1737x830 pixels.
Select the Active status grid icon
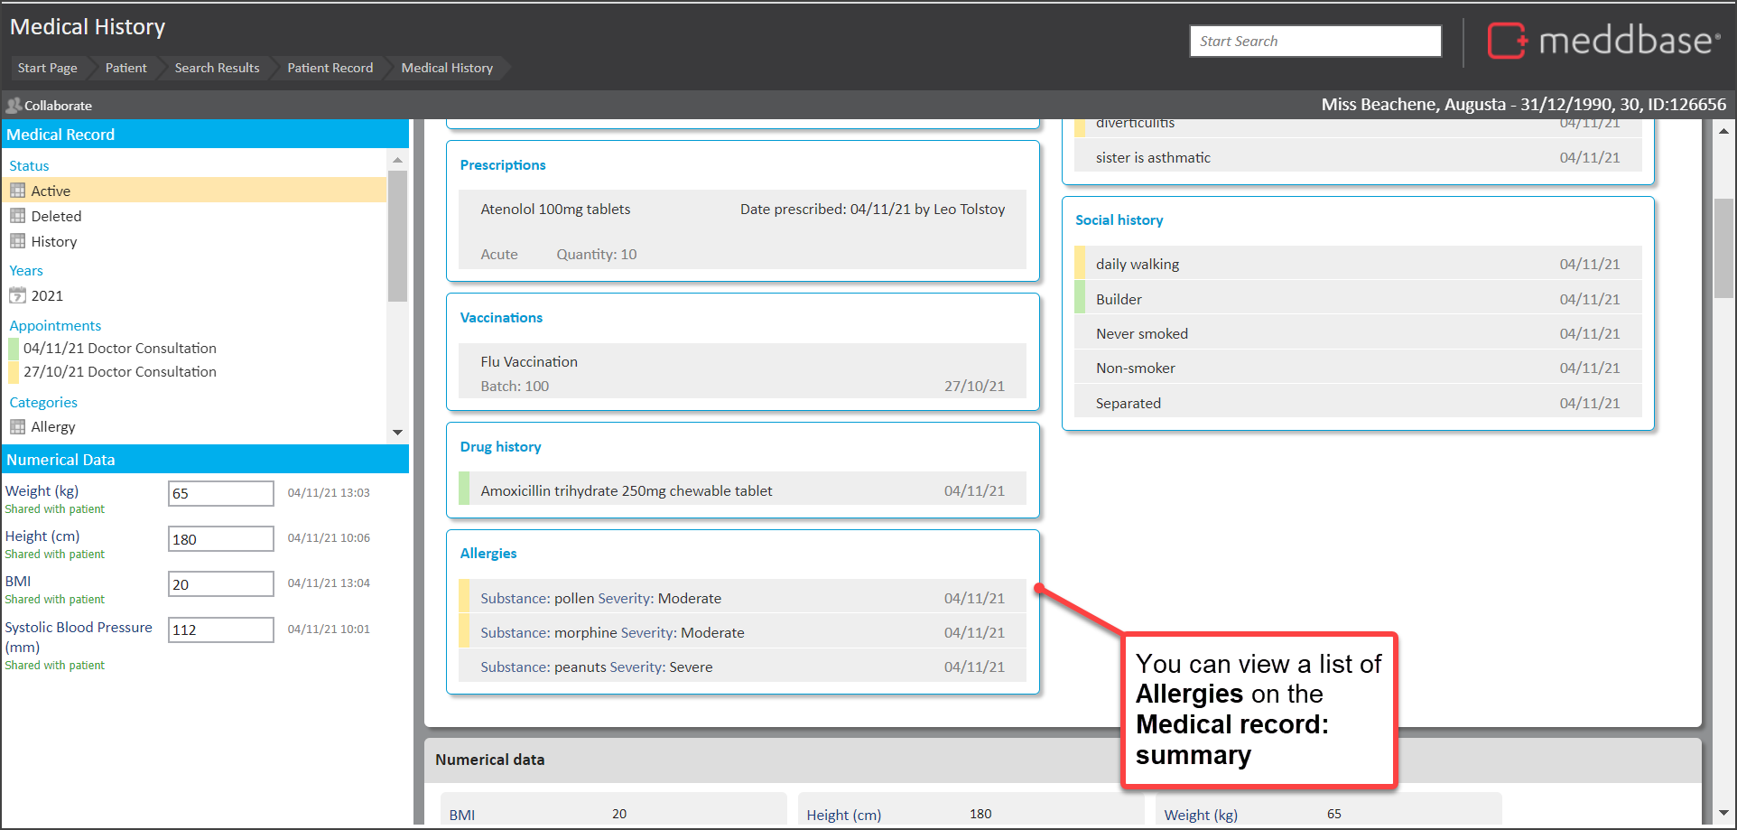[x=17, y=191]
